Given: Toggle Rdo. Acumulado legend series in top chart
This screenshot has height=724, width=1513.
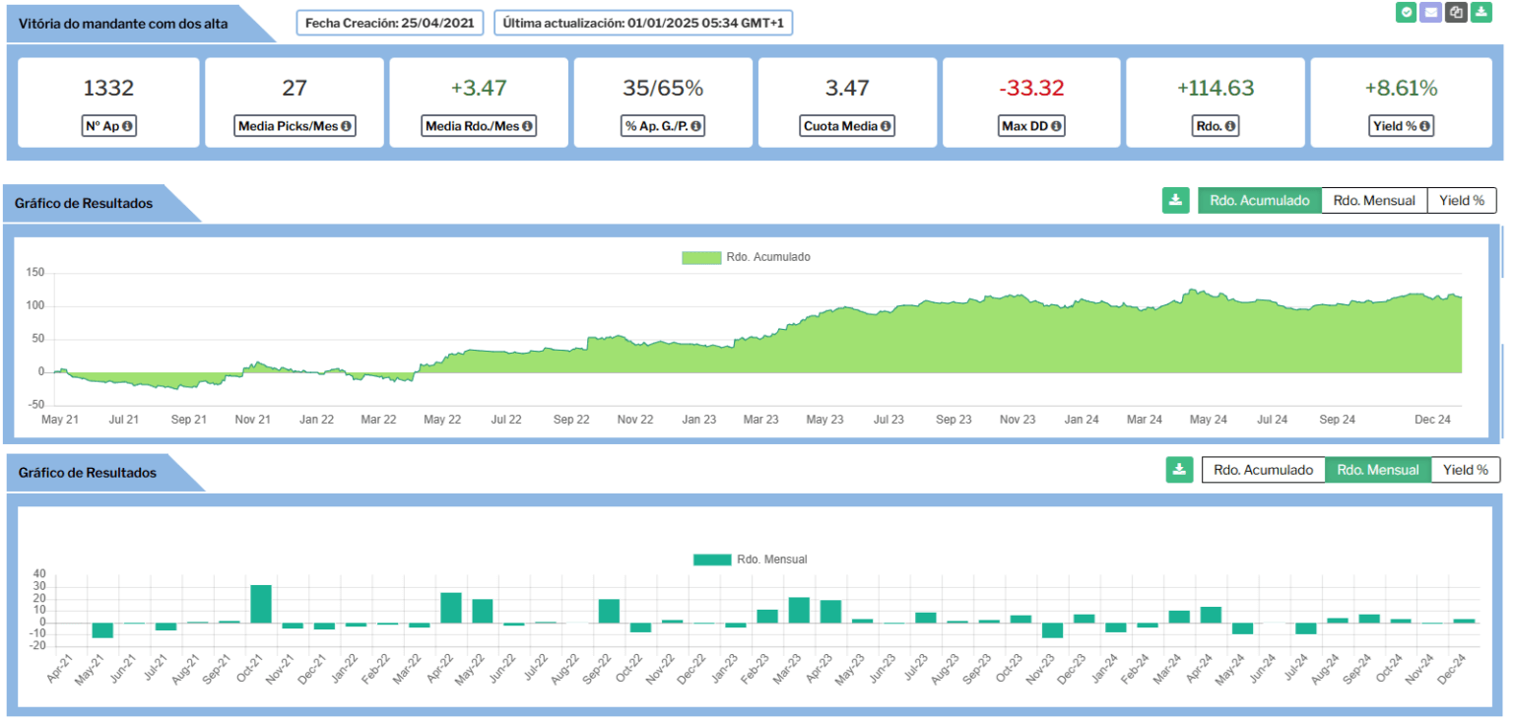Looking at the screenshot, I should (746, 257).
